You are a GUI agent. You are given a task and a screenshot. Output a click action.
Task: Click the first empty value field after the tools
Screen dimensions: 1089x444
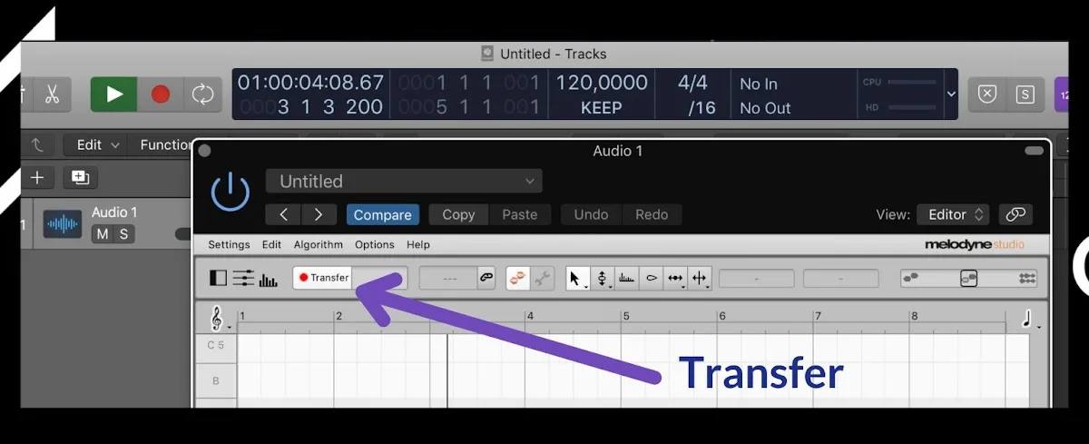point(757,279)
